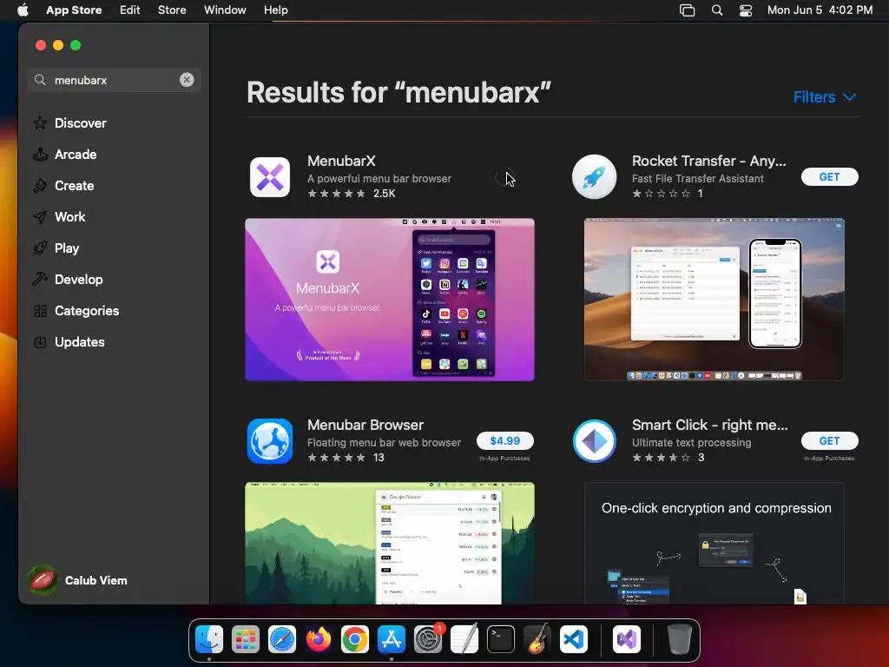Open the MenubarX app icon
889x667 pixels.
[270, 177]
